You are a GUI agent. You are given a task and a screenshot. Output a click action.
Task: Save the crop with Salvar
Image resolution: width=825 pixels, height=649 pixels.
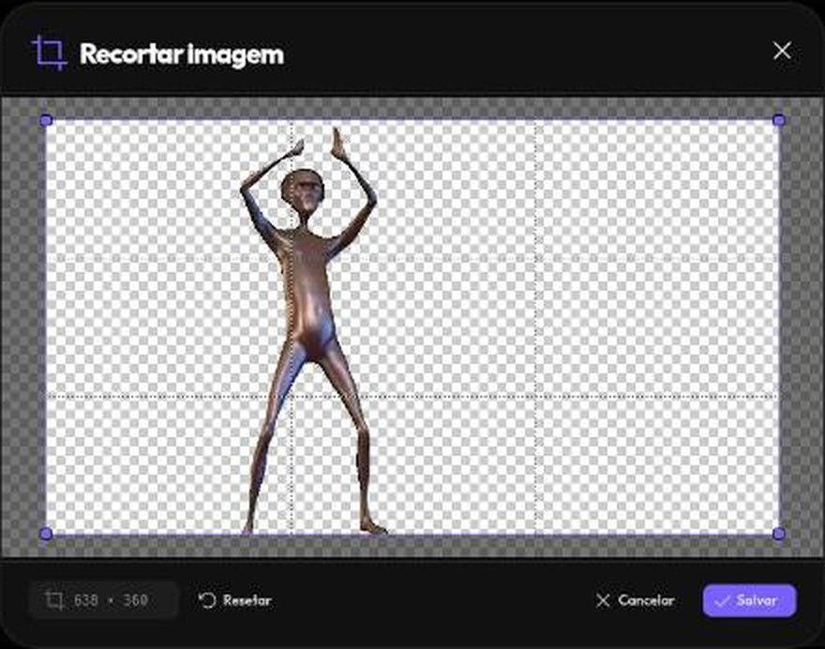[749, 600]
